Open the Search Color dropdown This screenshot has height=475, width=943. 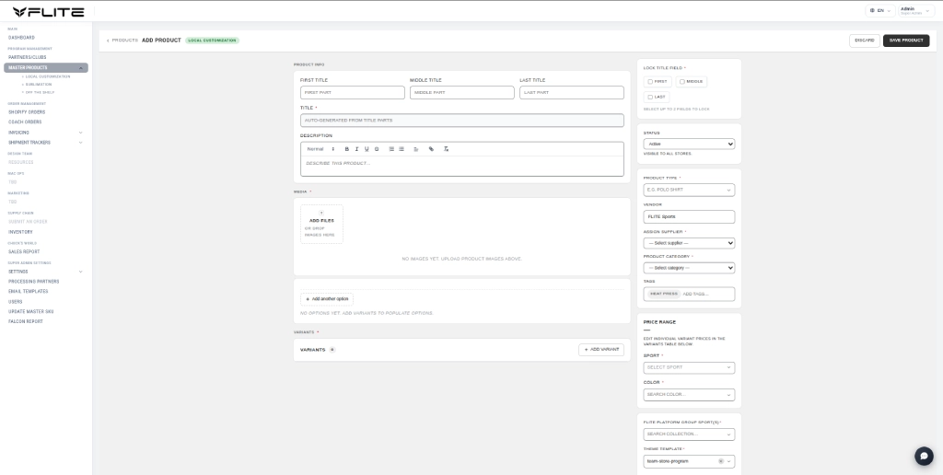(x=689, y=395)
